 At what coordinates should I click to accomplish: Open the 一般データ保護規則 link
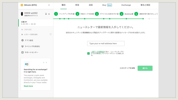[98, 52]
